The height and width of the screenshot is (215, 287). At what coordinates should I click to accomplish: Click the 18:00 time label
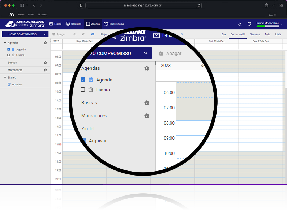[59, 161]
